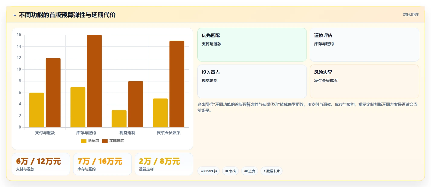Click the 进度 tag
The width and height of the screenshot is (431, 187).
250,171
